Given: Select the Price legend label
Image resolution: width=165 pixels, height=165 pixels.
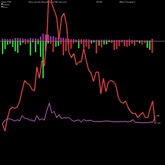Looking at the screenshot, I should (5, 7).
